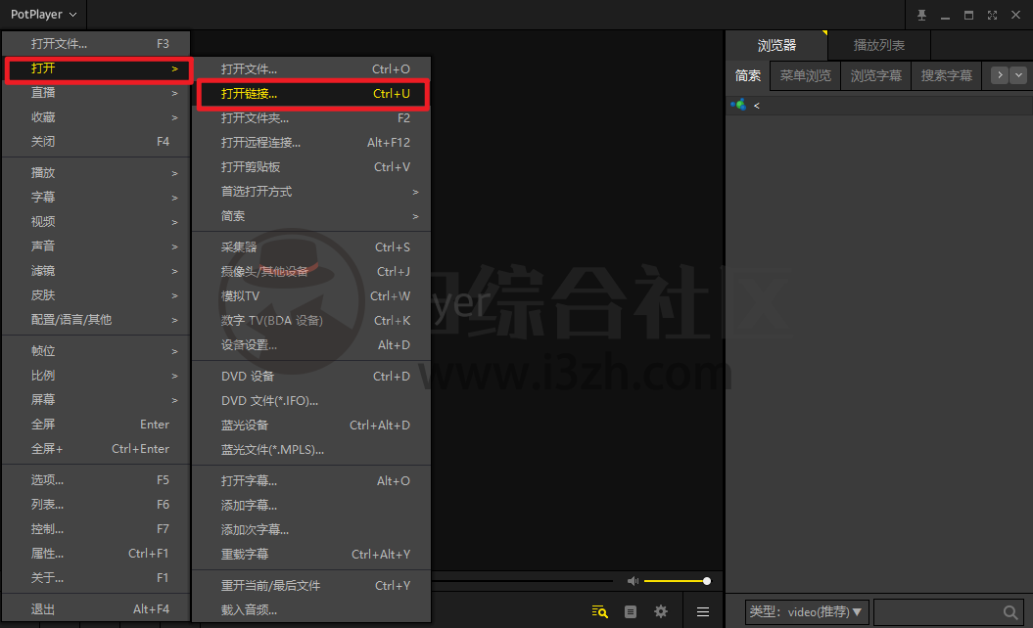Click the search magnifier icon in browser panel
The height and width of the screenshot is (628, 1033).
tap(1010, 612)
